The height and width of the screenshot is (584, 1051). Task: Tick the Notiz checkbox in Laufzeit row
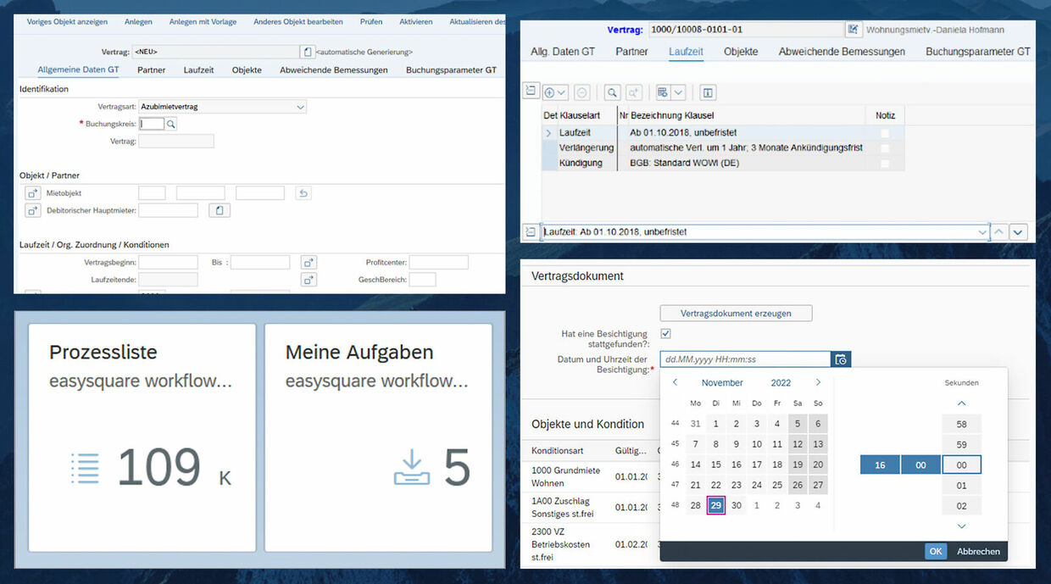pos(885,133)
